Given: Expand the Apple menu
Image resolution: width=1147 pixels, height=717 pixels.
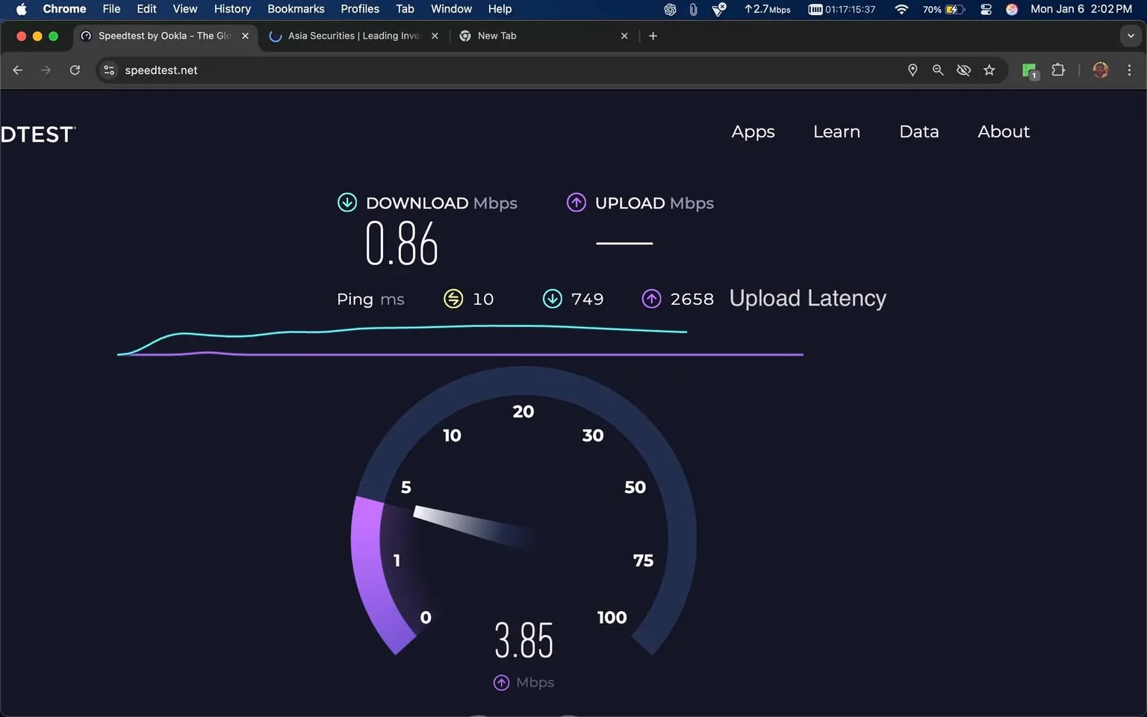Looking at the screenshot, I should [20, 9].
